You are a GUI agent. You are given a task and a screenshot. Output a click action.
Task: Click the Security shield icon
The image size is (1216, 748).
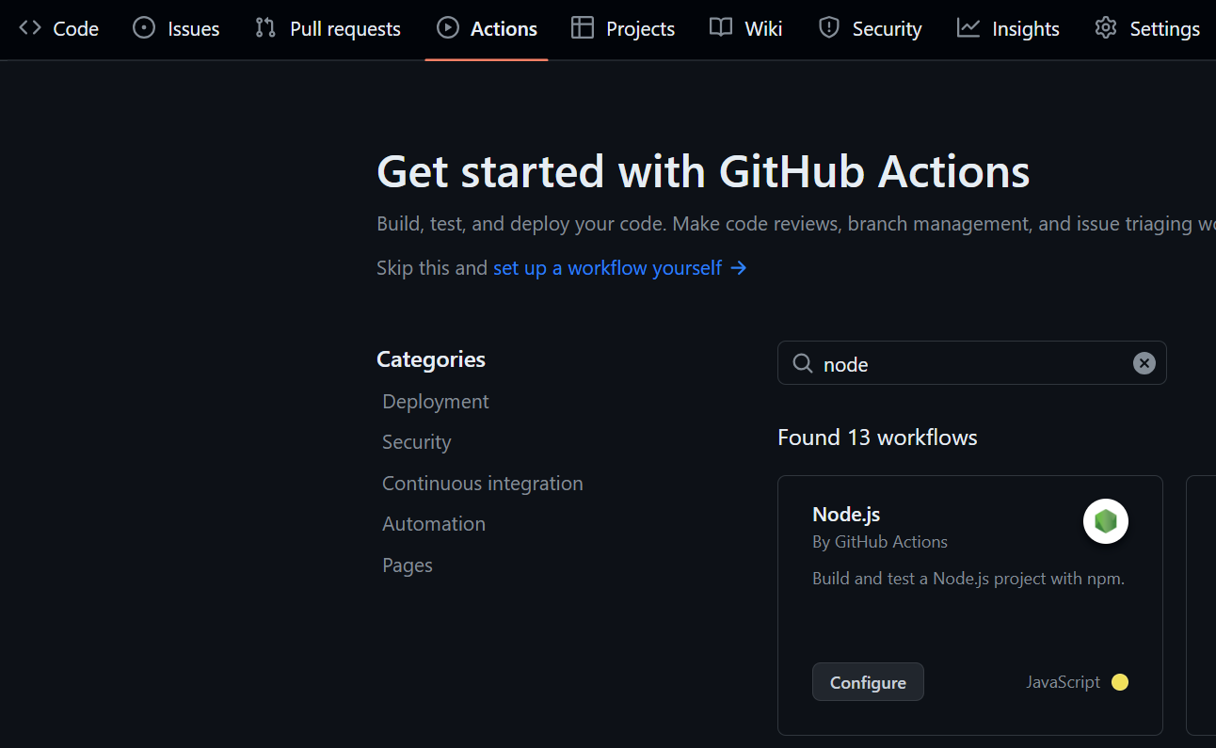[829, 28]
